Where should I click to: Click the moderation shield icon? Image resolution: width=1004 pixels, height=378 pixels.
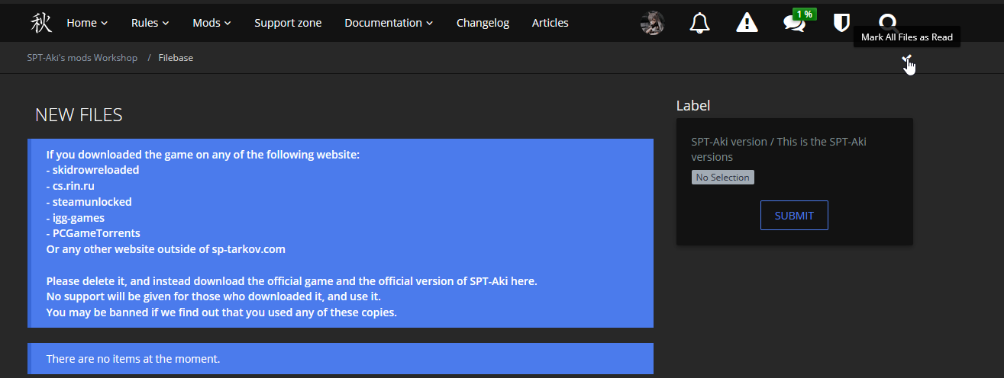841,23
